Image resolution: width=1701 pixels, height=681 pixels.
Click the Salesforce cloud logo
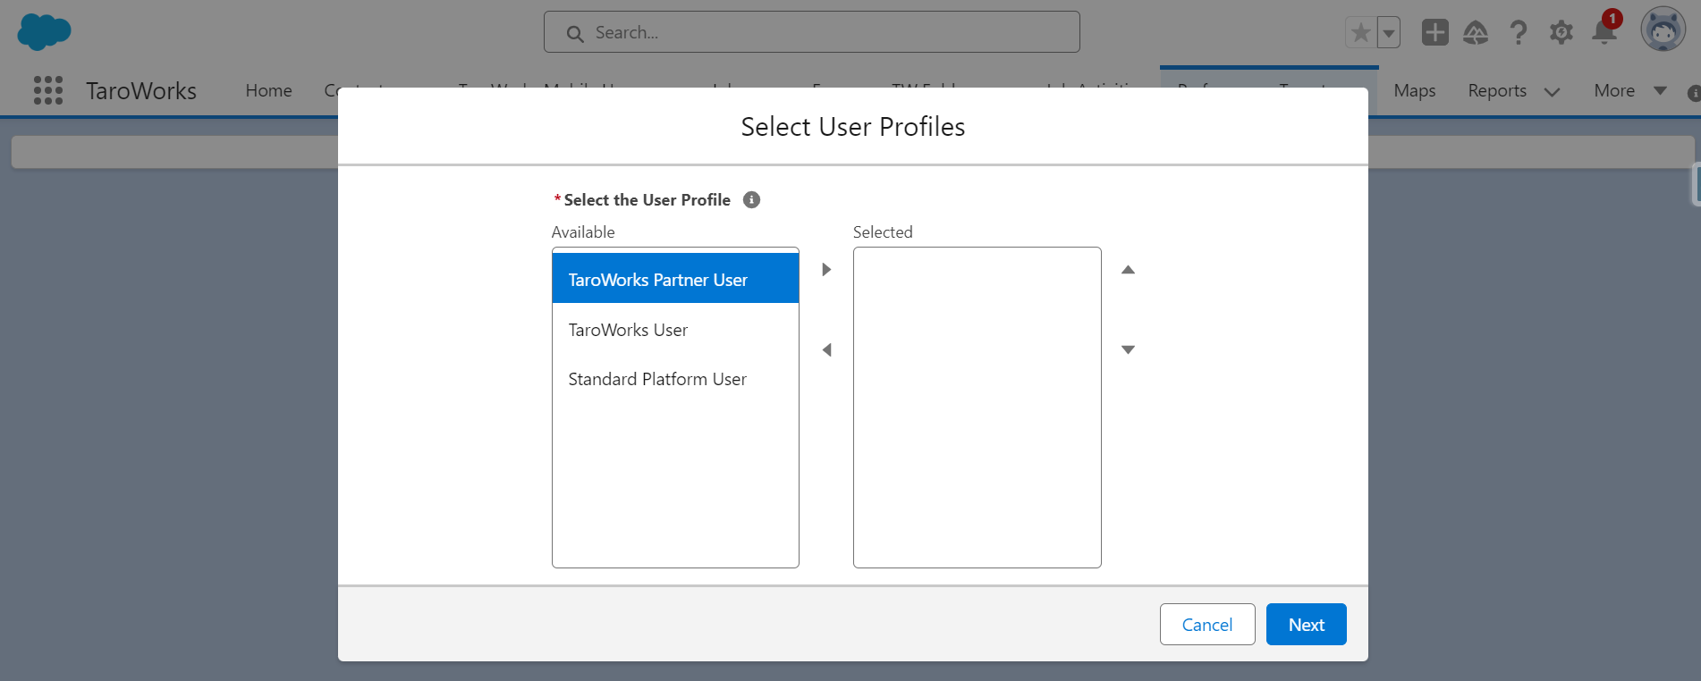pyautogui.click(x=44, y=32)
